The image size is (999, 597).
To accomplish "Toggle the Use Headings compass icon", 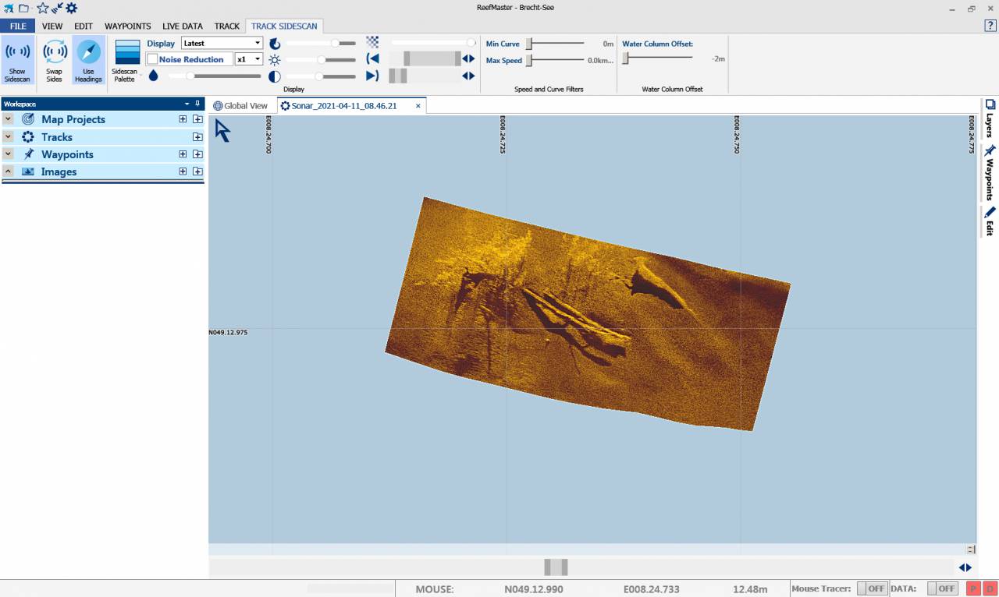I will (x=88, y=53).
